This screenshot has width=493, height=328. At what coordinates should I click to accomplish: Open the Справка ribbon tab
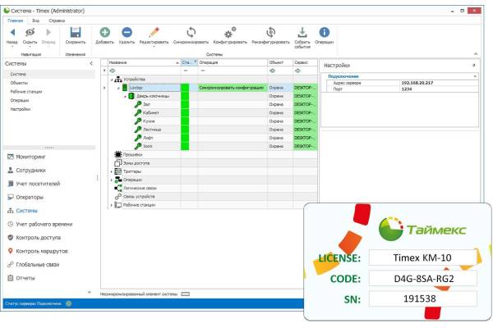[57, 18]
